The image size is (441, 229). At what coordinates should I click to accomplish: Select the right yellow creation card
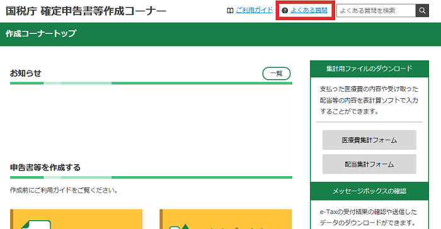[x=226, y=219]
